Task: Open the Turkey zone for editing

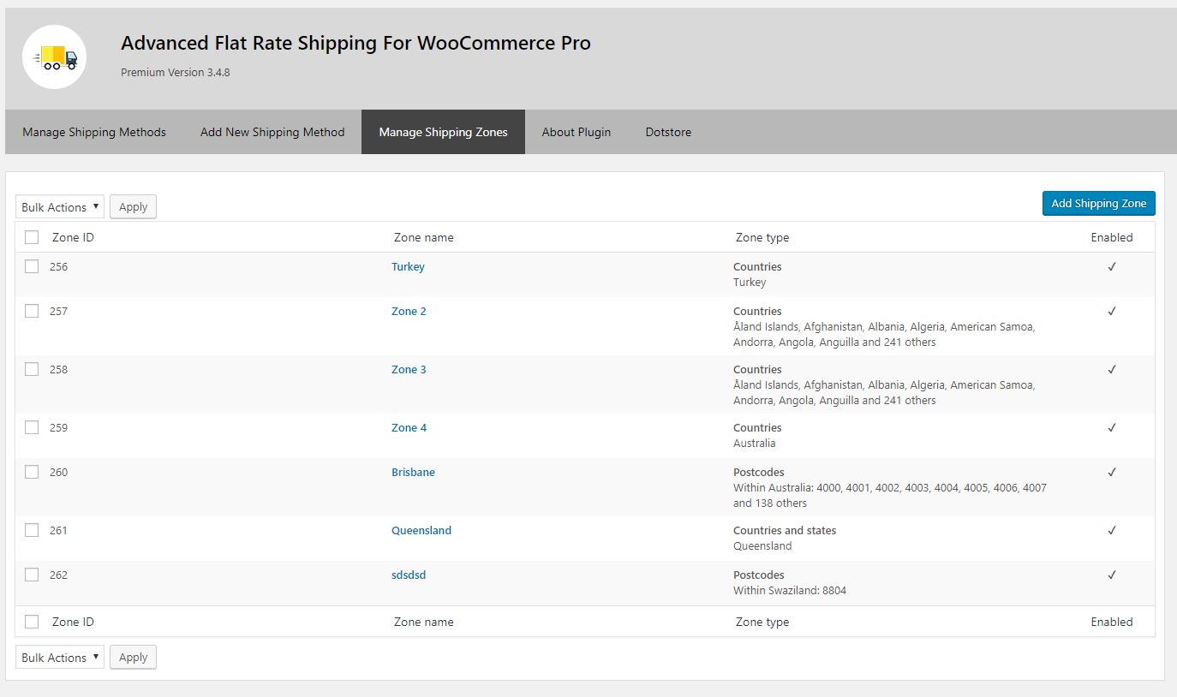Action: click(408, 266)
